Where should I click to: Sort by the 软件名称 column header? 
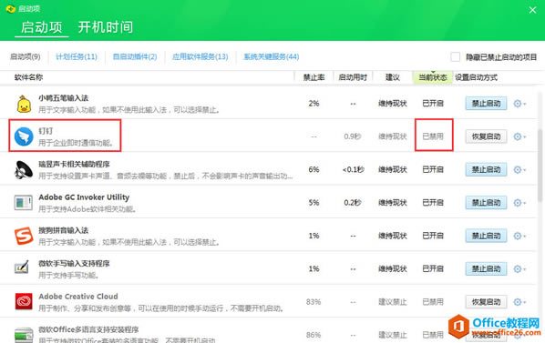click(28, 77)
